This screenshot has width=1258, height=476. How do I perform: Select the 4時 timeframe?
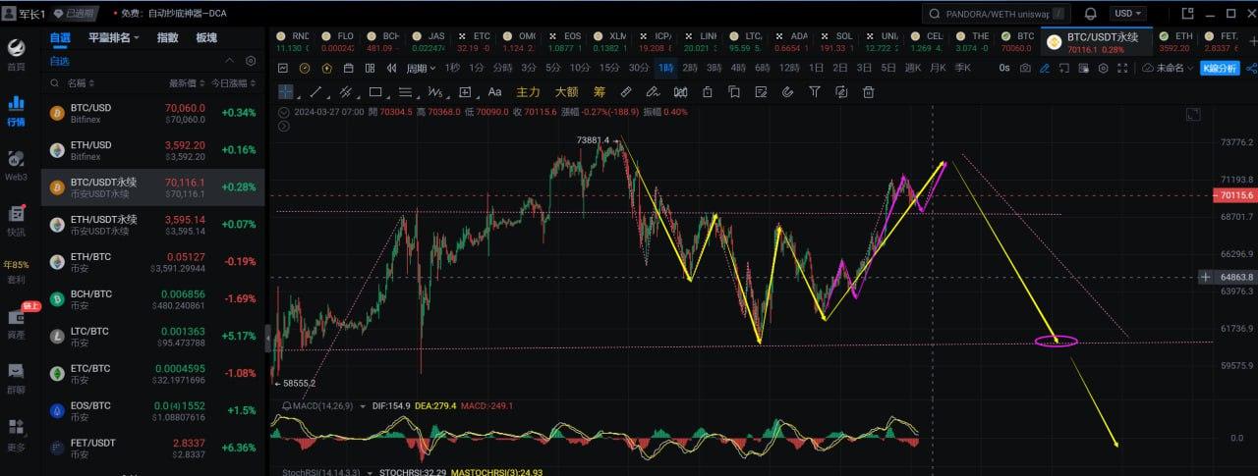tap(738, 68)
